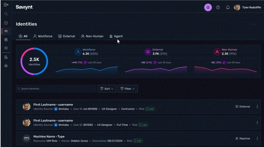Switch to the Workforce tab
Viewport: 264px width, 147px height.
[43, 36]
